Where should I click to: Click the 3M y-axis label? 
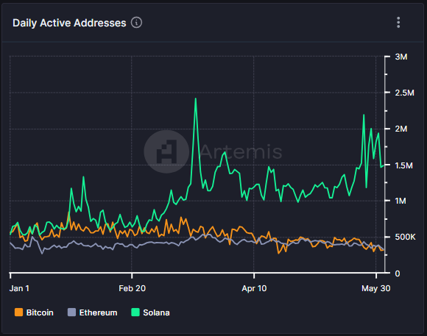[401, 57]
